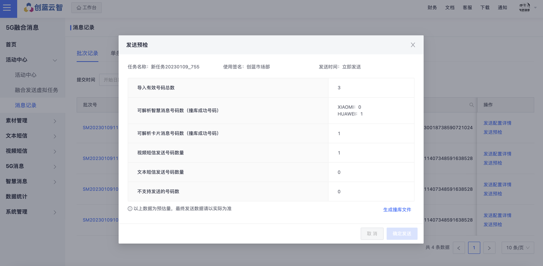Screen dimensions: 543x266
Task: Click the 创蓝云智 logo
Action: coord(43,8)
